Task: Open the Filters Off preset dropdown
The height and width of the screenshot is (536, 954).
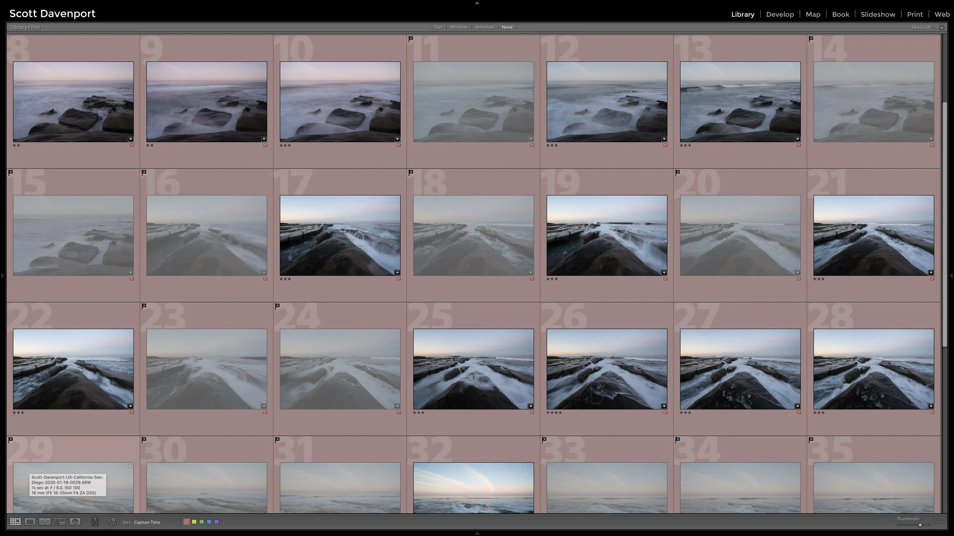Action: (x=923, y=27)
